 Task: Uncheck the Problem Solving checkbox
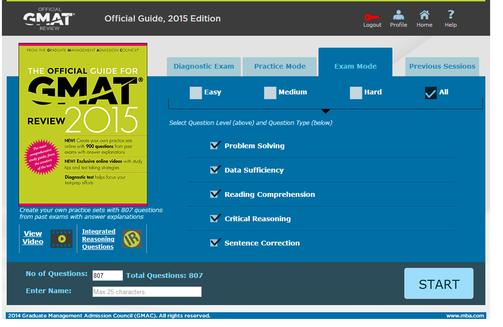click(216, 145)
